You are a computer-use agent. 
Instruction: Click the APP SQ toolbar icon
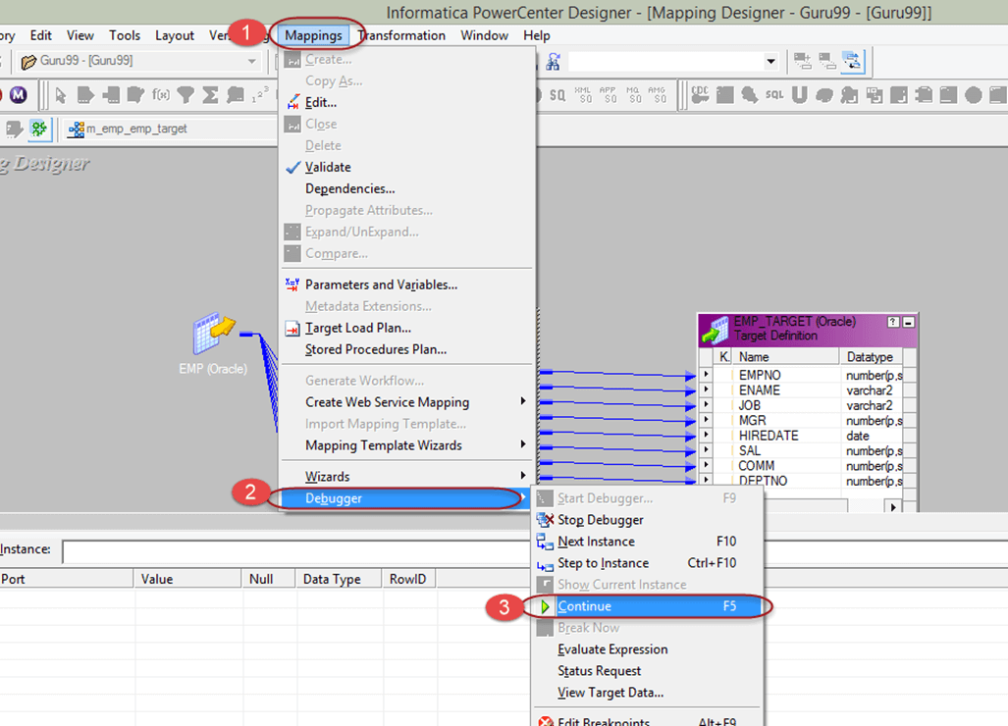coord(609,95)
